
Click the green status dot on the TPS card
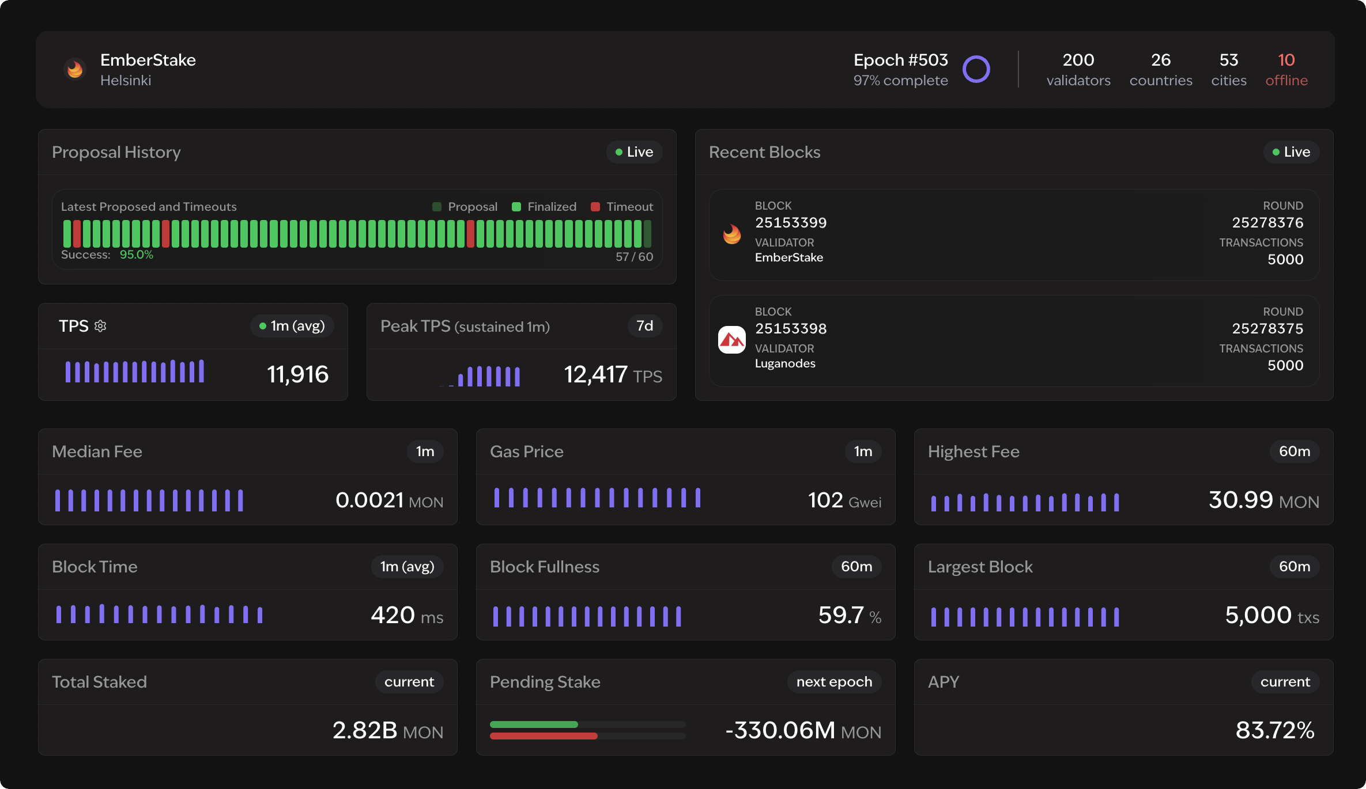tap(263, 326)
